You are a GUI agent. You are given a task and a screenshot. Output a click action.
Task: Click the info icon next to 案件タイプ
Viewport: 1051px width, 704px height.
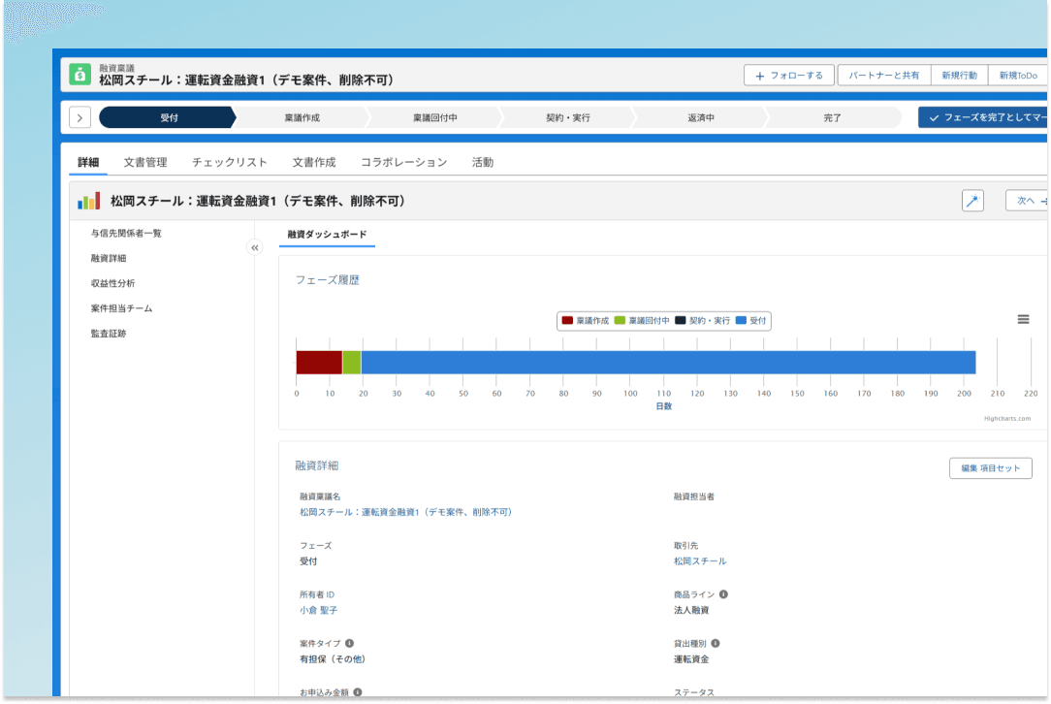pyautogui.click(x=348, y=642)
